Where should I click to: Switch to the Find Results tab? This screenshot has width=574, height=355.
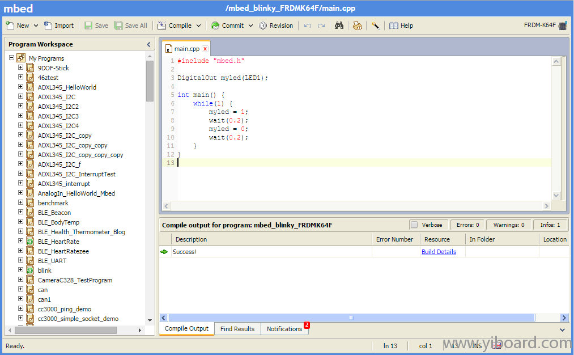[x=237, y=328]
